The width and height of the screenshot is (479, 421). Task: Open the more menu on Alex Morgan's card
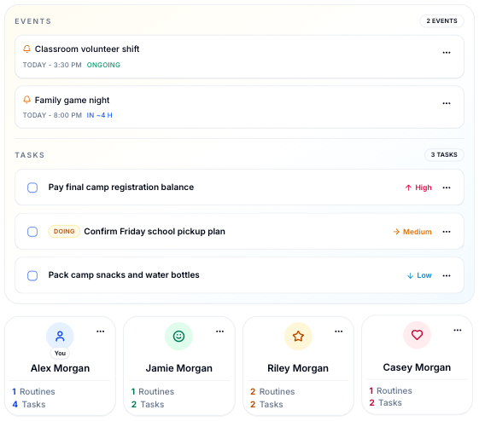[x=101, y=332]
